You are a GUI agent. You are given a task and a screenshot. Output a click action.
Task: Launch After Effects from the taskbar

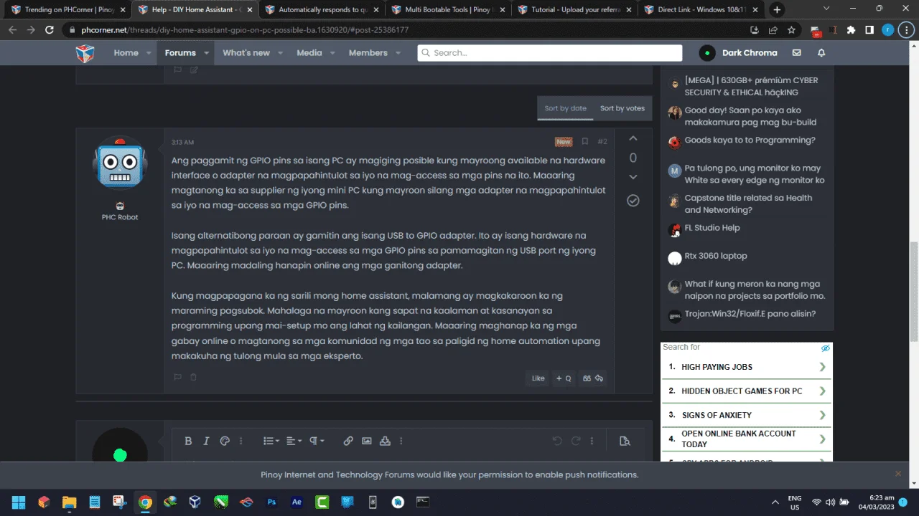tap(297, 502)
